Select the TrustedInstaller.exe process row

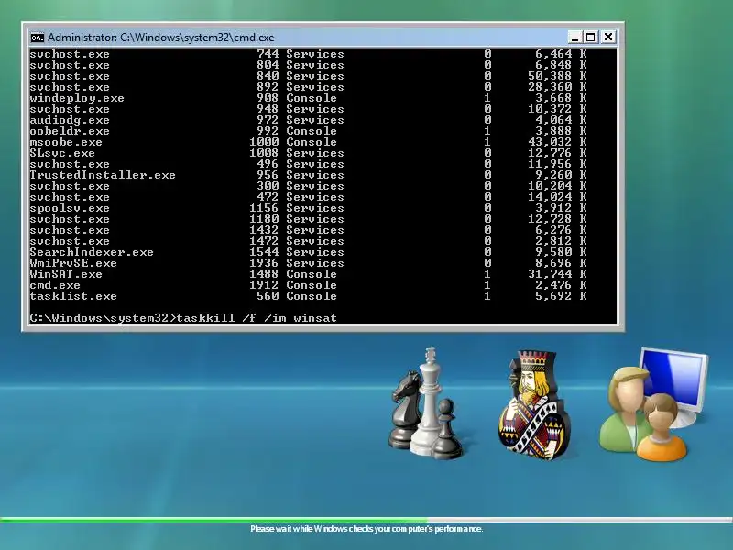pos(308,175)
